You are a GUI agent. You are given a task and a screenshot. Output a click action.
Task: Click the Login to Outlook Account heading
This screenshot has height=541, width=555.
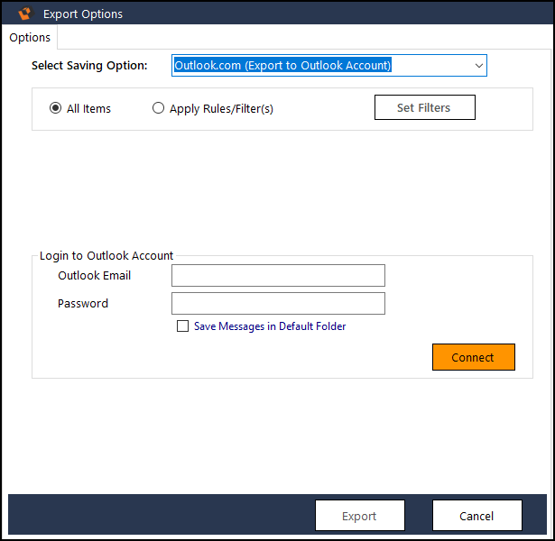106,256
